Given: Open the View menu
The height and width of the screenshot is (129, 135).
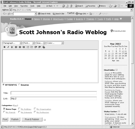Looking at the screenshot, I should (16, 6).
